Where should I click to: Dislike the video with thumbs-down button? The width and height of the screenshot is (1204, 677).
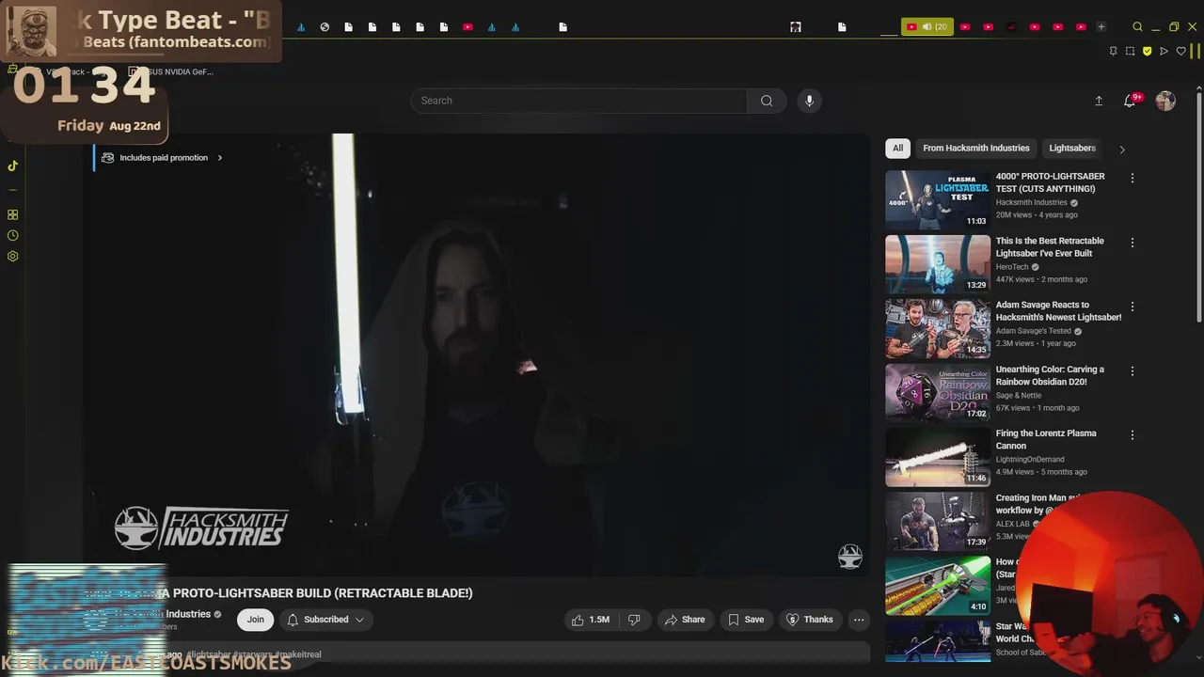click(x=634, y=620)
